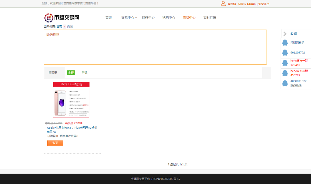The height and width of the screenshot is (184, 311).
Task: Select the 商城中心 navigation item
Action: click(189, 18)
